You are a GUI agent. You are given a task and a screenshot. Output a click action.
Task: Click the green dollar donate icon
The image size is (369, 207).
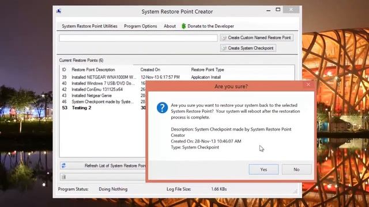coord(183,26)
